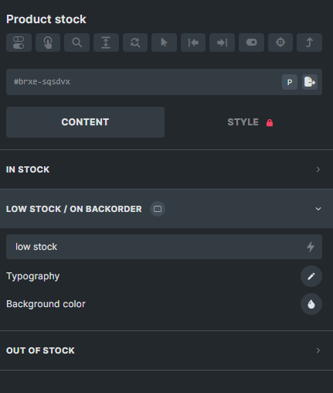Click the arrow-to-right-edge icon

222,43
